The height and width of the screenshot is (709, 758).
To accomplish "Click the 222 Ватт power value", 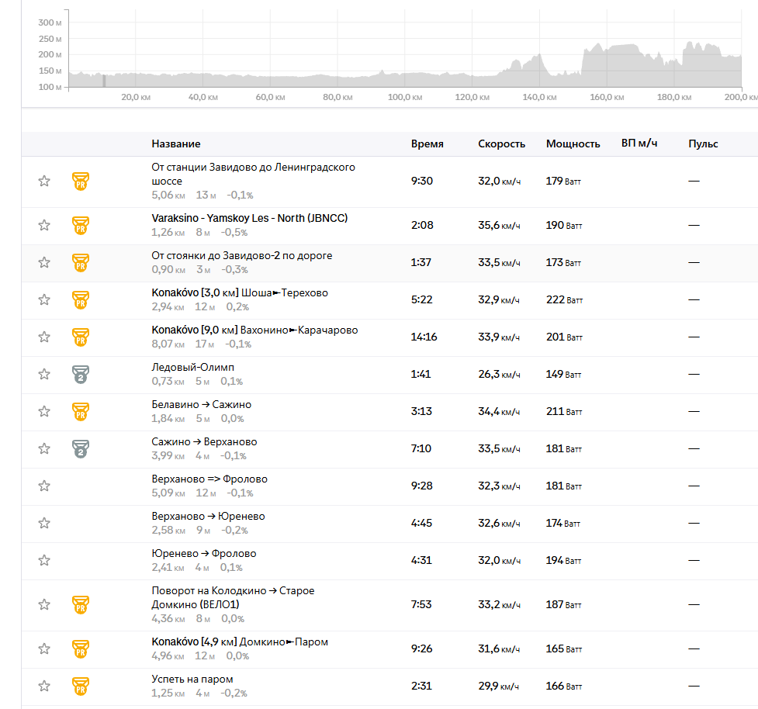I will coord(564,299).
